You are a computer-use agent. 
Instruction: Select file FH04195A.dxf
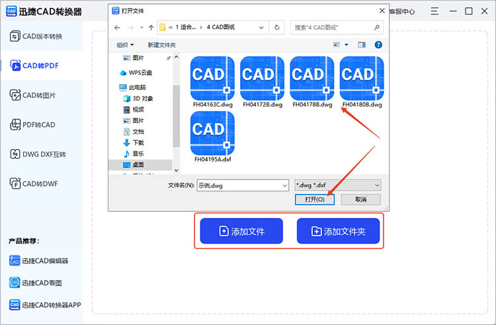pyautogui.click(x=212, y=137)
